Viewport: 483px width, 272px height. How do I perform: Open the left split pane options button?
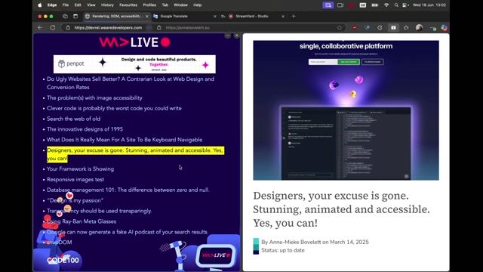tap(228, 36)
